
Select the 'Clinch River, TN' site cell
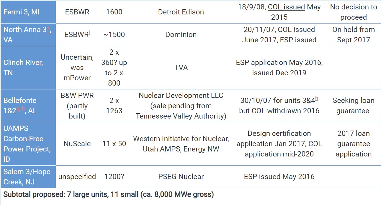point(28,68)
